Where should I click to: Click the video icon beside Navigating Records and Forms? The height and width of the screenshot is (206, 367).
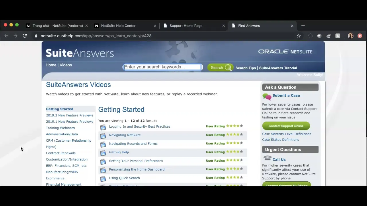[x=103, y=144]
